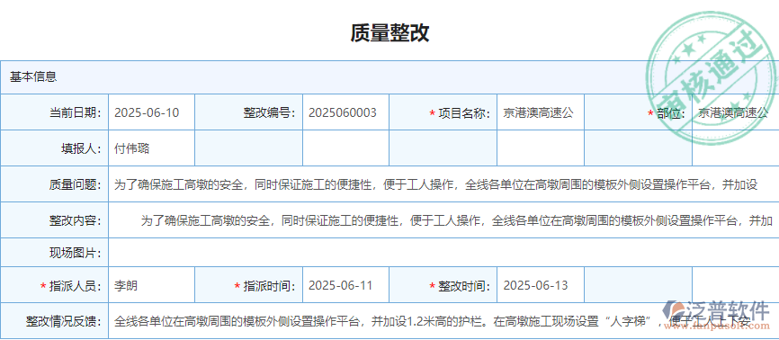Click the 当前日期 label
The width and height of the screenshot is (779, 340).
click(x=75, y=112)
